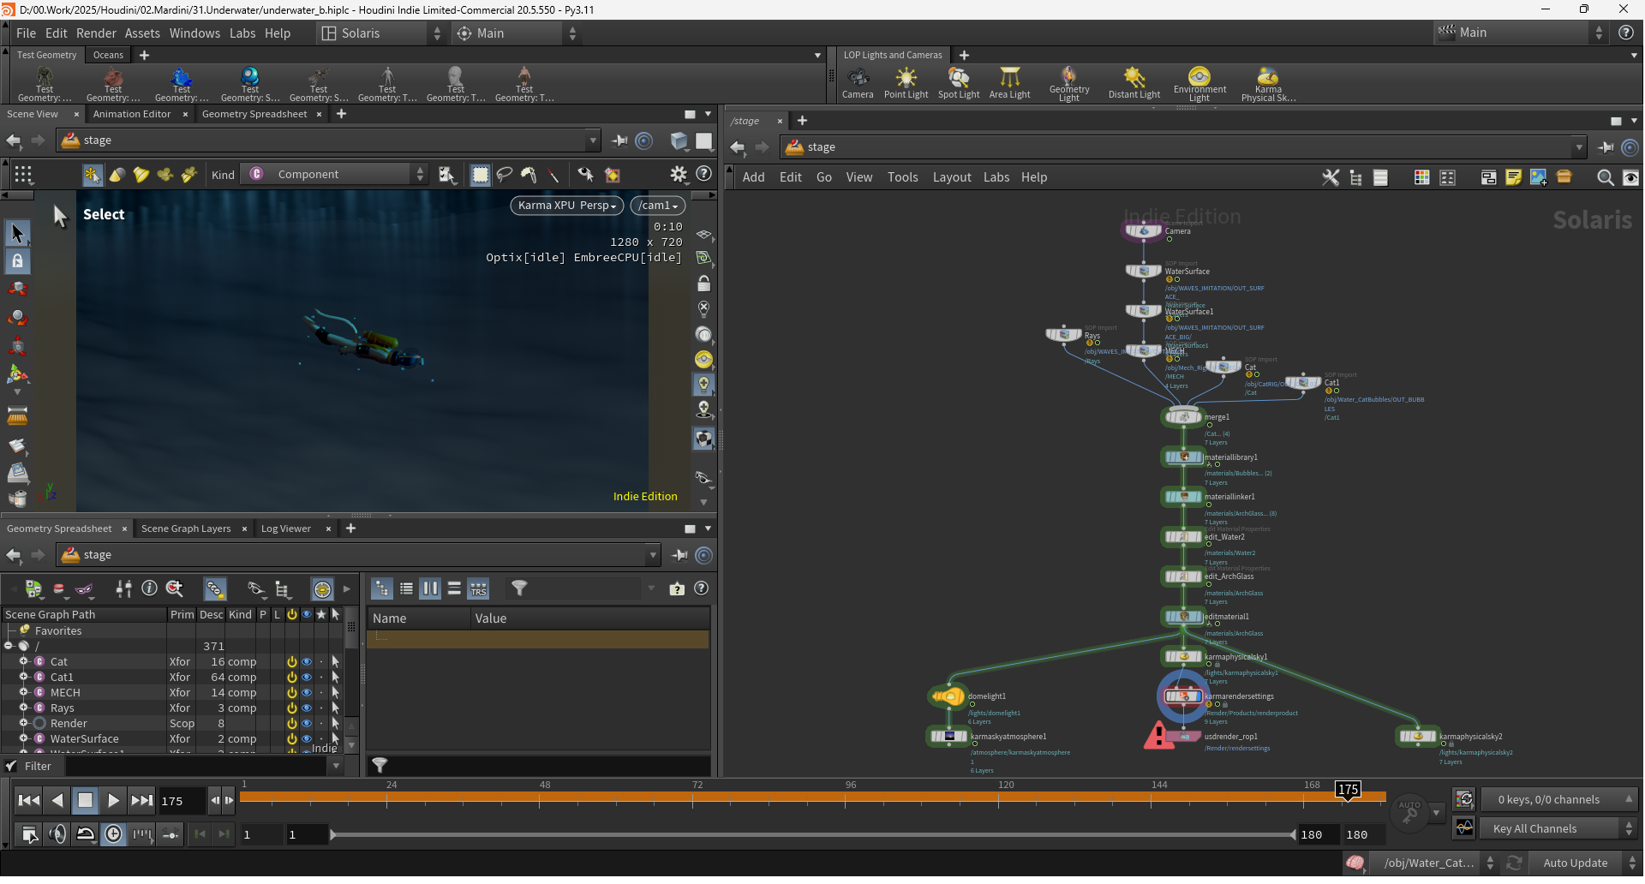The height and width of the screenshot is (884, 1645).
Task: Click the 0 keys, 0/0 channels button
Action: pos(1558,800)
